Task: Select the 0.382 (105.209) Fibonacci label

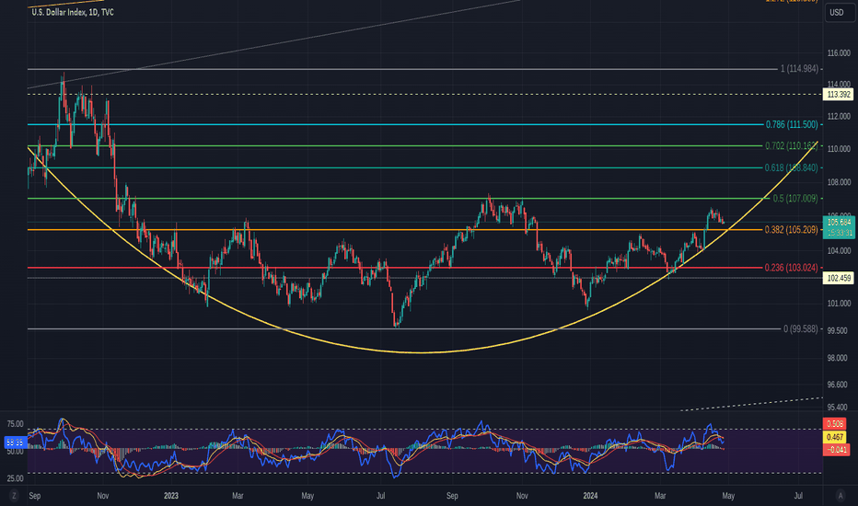Action: pyautogui.click(x=792, y=230)
